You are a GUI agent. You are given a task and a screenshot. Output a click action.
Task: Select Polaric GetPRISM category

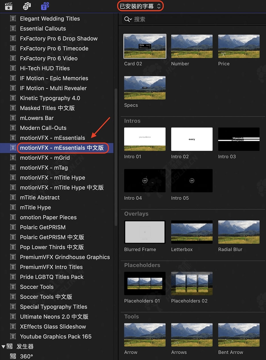(43, 227)
